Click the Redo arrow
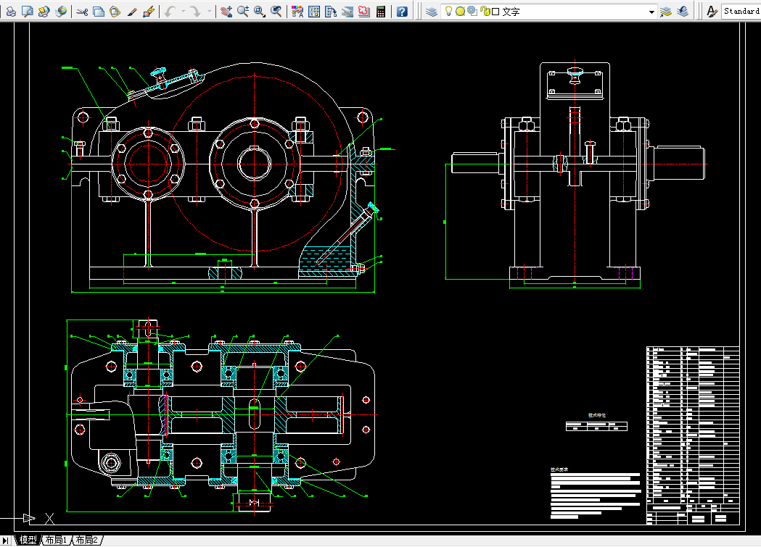This screenshot has height=547, width=761. 196,11
